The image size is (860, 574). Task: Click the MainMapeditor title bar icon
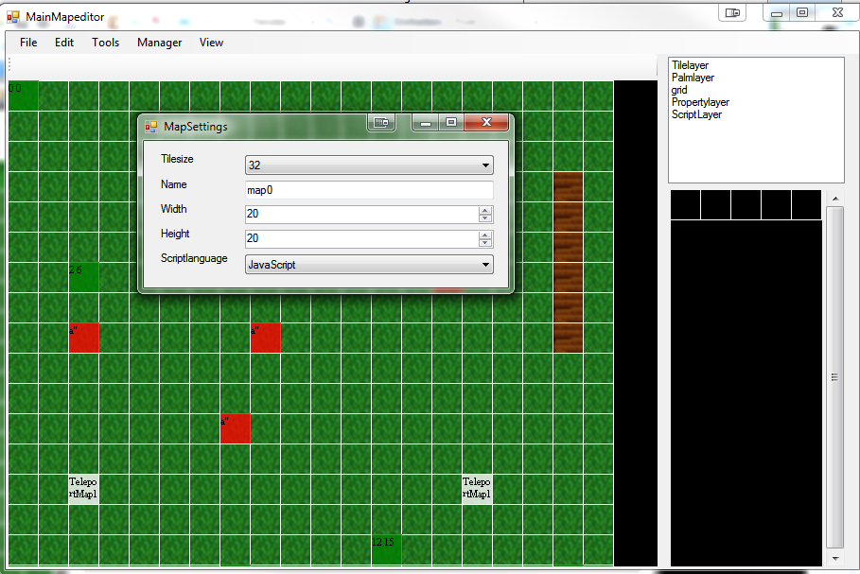click(13, 16)
